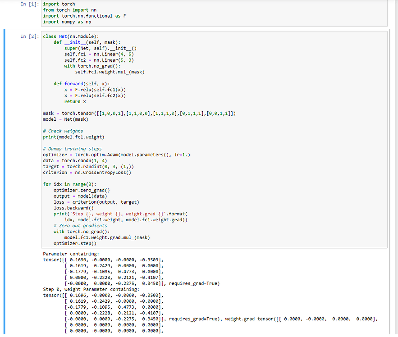Click the '# Zero out gradients' comment

(80, 226)
